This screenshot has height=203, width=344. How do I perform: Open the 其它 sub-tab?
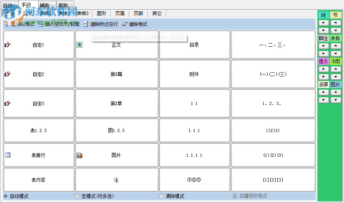point(157,14)
